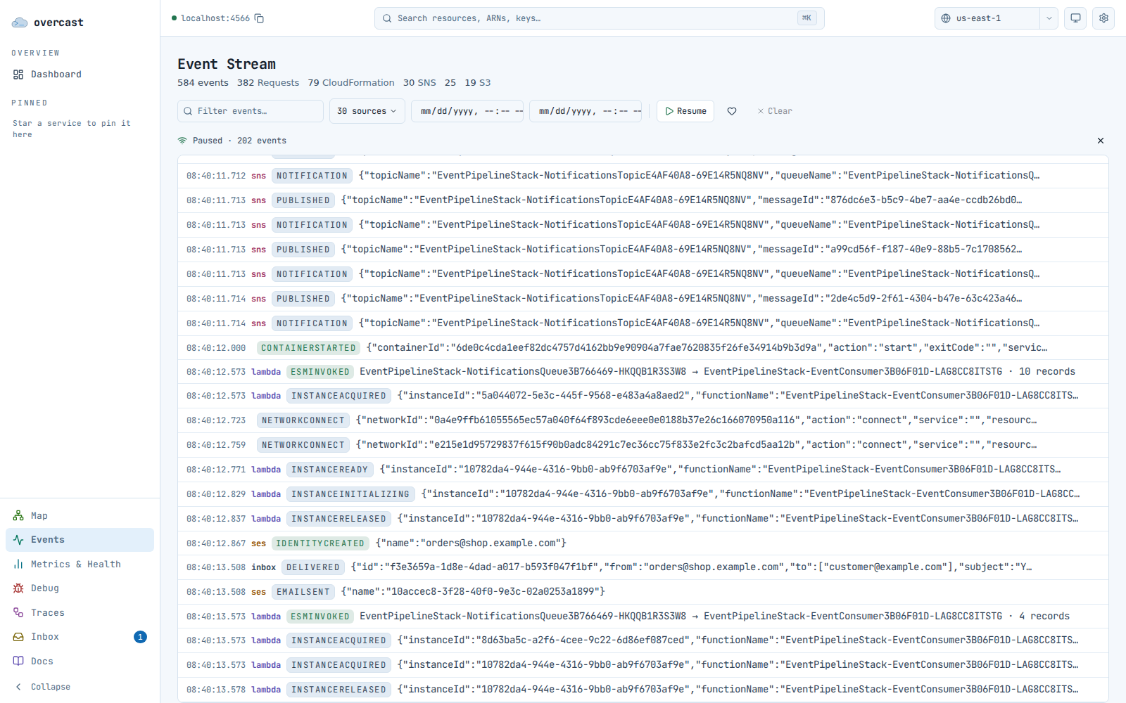This screenshot has height=703, width=1126.
Task: Click the Collapse chevron icon
Action: coord(18,687)
